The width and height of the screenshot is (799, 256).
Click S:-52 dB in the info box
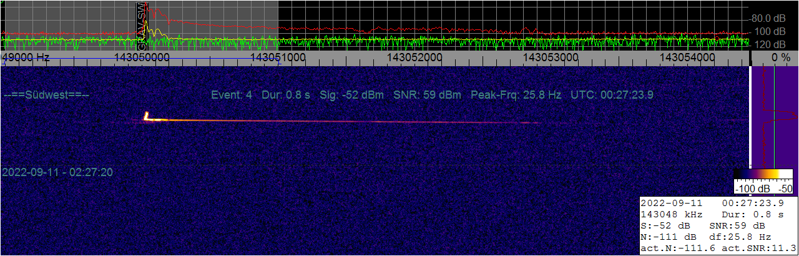point(665,225)
